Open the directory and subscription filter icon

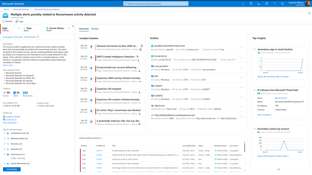pos(251,3)
